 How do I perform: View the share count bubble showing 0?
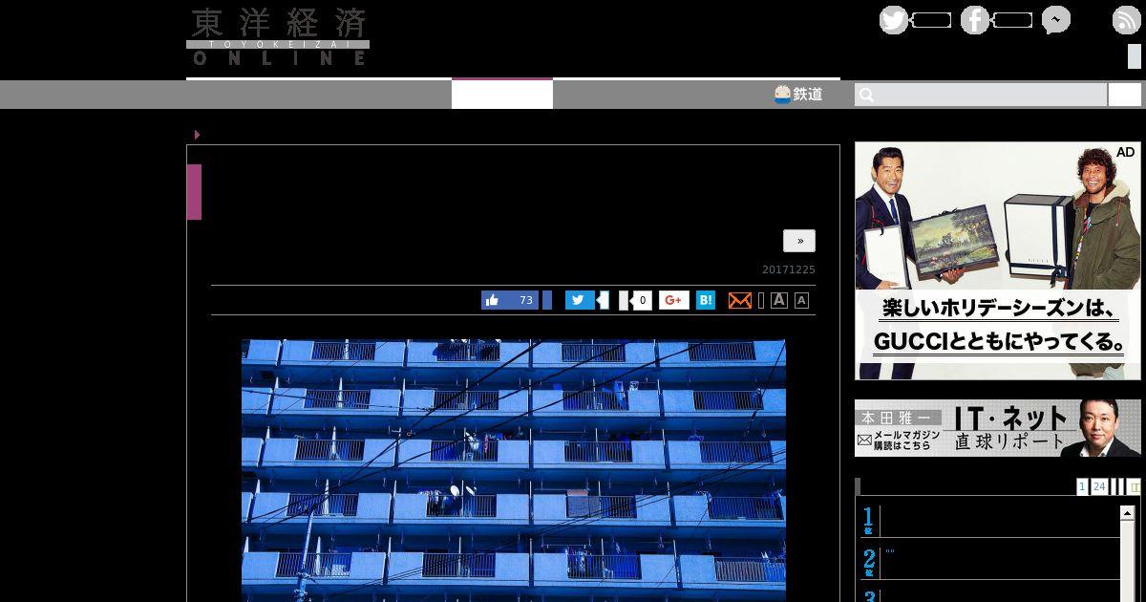tap(642, 300)
